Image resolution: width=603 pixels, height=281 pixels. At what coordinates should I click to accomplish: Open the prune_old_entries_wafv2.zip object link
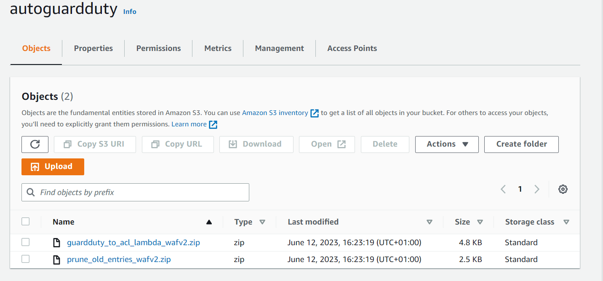click(x=119, y=259)
